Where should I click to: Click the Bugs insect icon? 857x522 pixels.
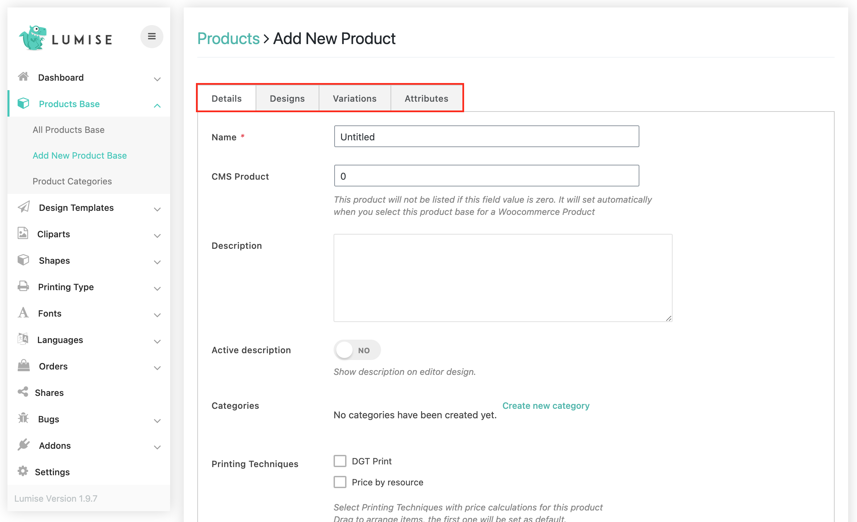click(x=23, y=418)
